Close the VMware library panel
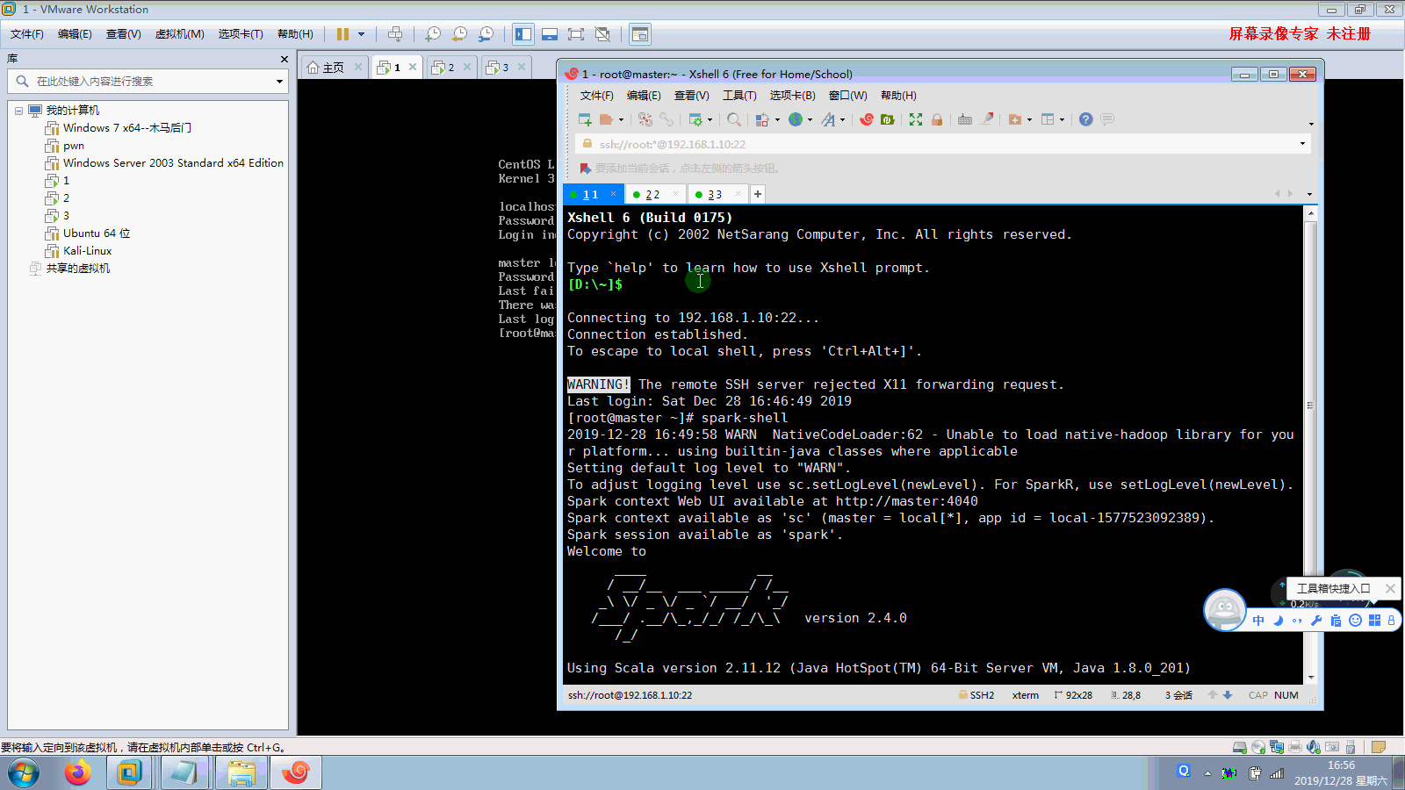1405x790 pixels. [x=284, y=59]
